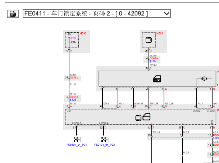219x163 pixels.
Task: Click the M002 control unit chip icon
Action: tap(149, 40)
